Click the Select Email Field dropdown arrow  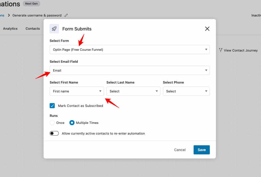pos(206,70)
